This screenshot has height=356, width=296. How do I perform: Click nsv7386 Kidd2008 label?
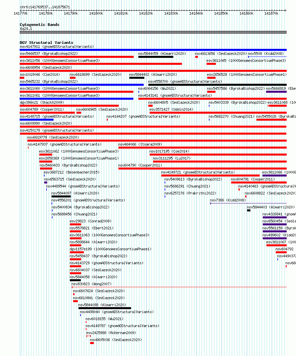tap(228, 200)
